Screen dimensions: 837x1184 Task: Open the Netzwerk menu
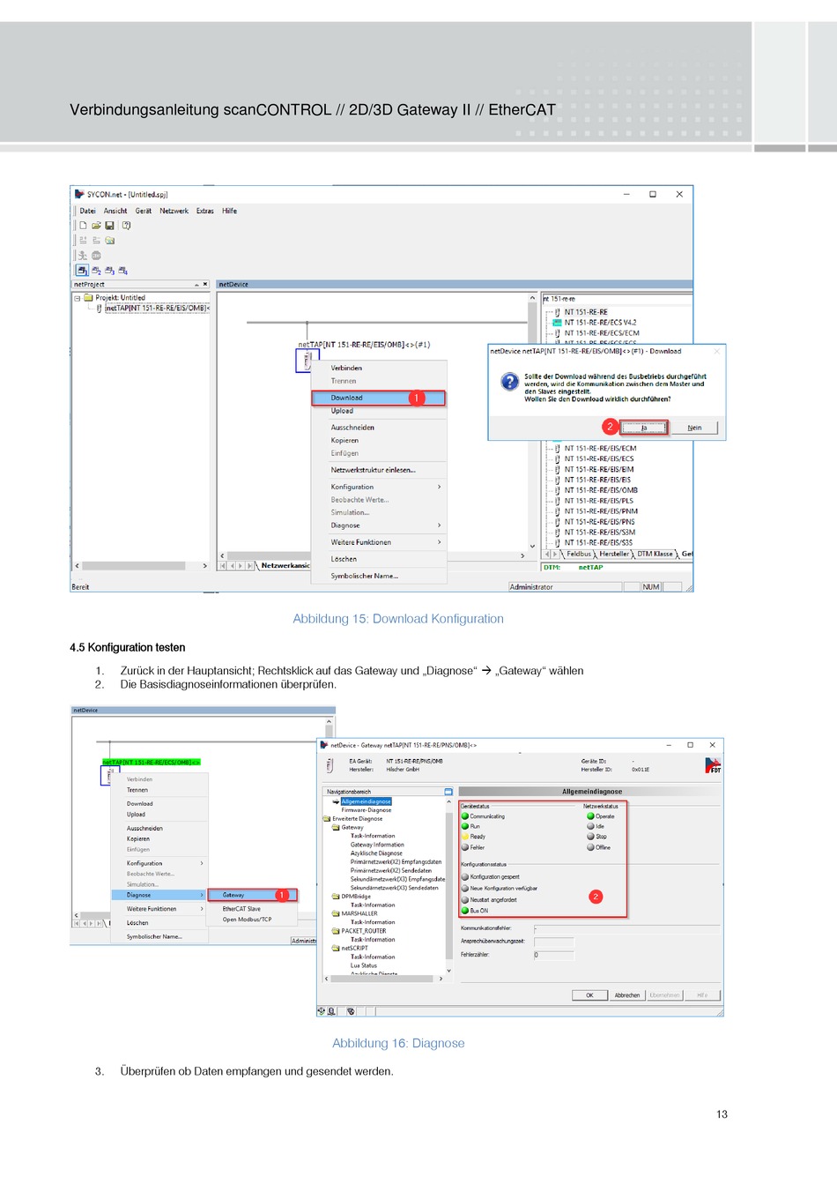pos(174,212)
